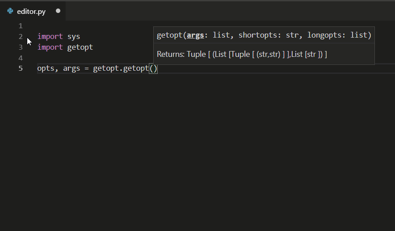Click line number 4 in the gutter
Image resolution: width=395 pixels, height=231 pixels.
pyautogui.click(x=21, y=58)
